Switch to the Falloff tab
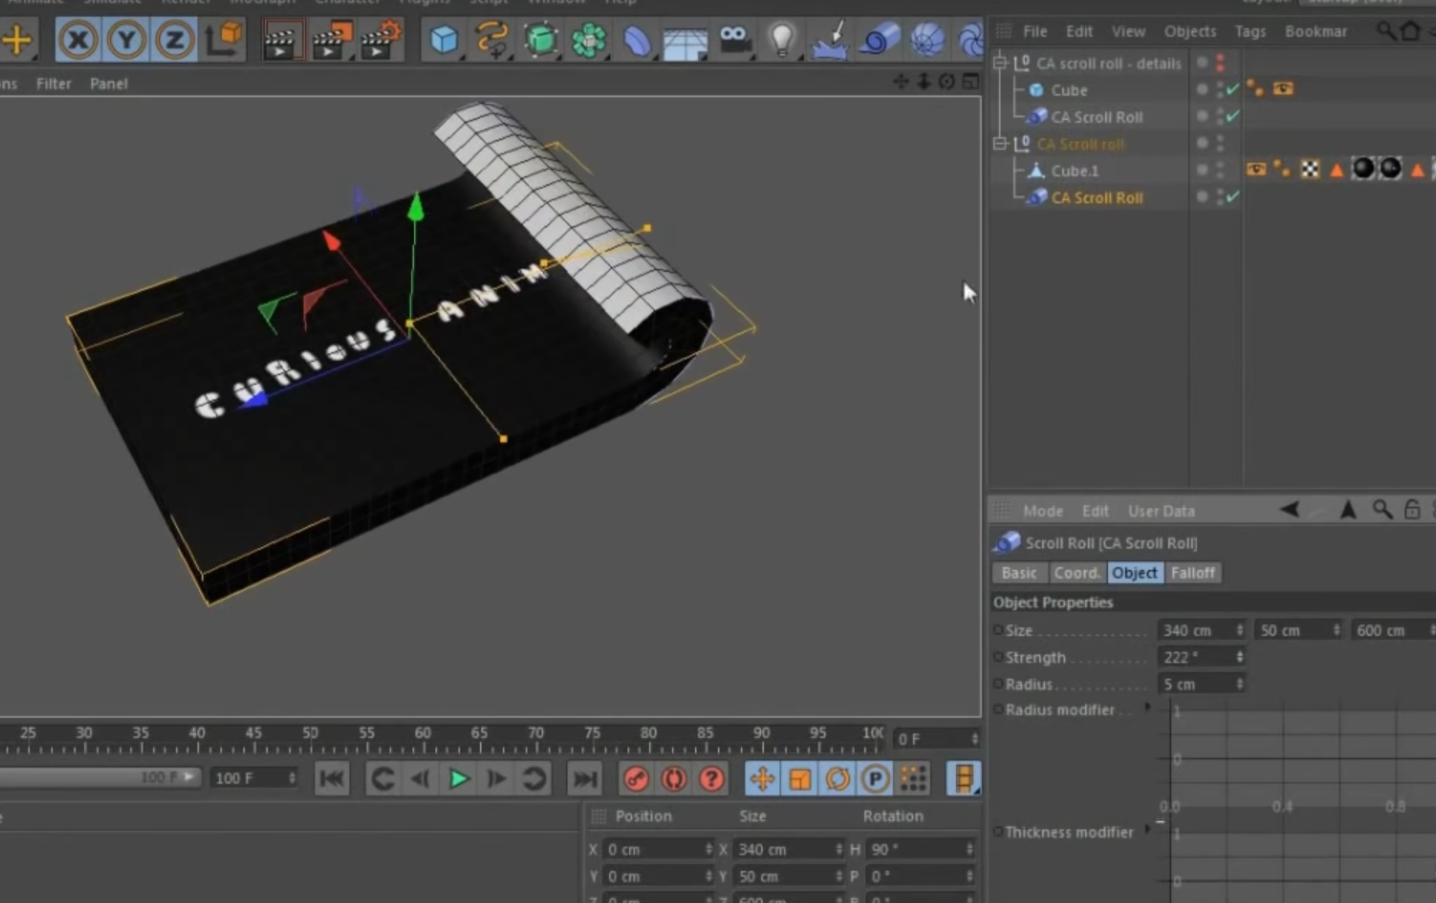Screen dimensions: 1436x903 (x=1193, y=572)
